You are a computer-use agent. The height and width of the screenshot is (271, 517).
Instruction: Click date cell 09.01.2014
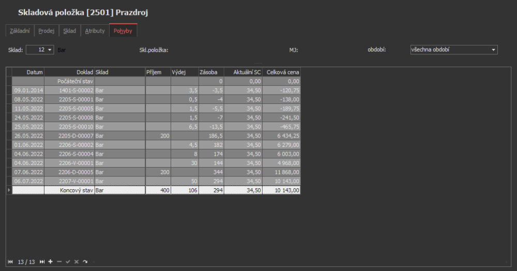pyautogui.click(x=28, y=91)
